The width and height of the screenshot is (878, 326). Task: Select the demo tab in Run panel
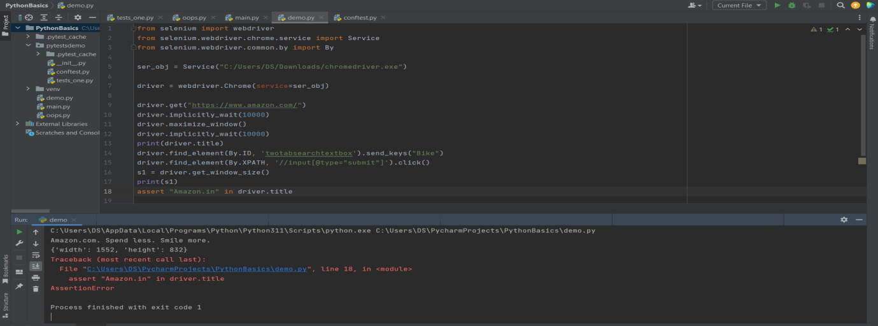click(56, 220)
